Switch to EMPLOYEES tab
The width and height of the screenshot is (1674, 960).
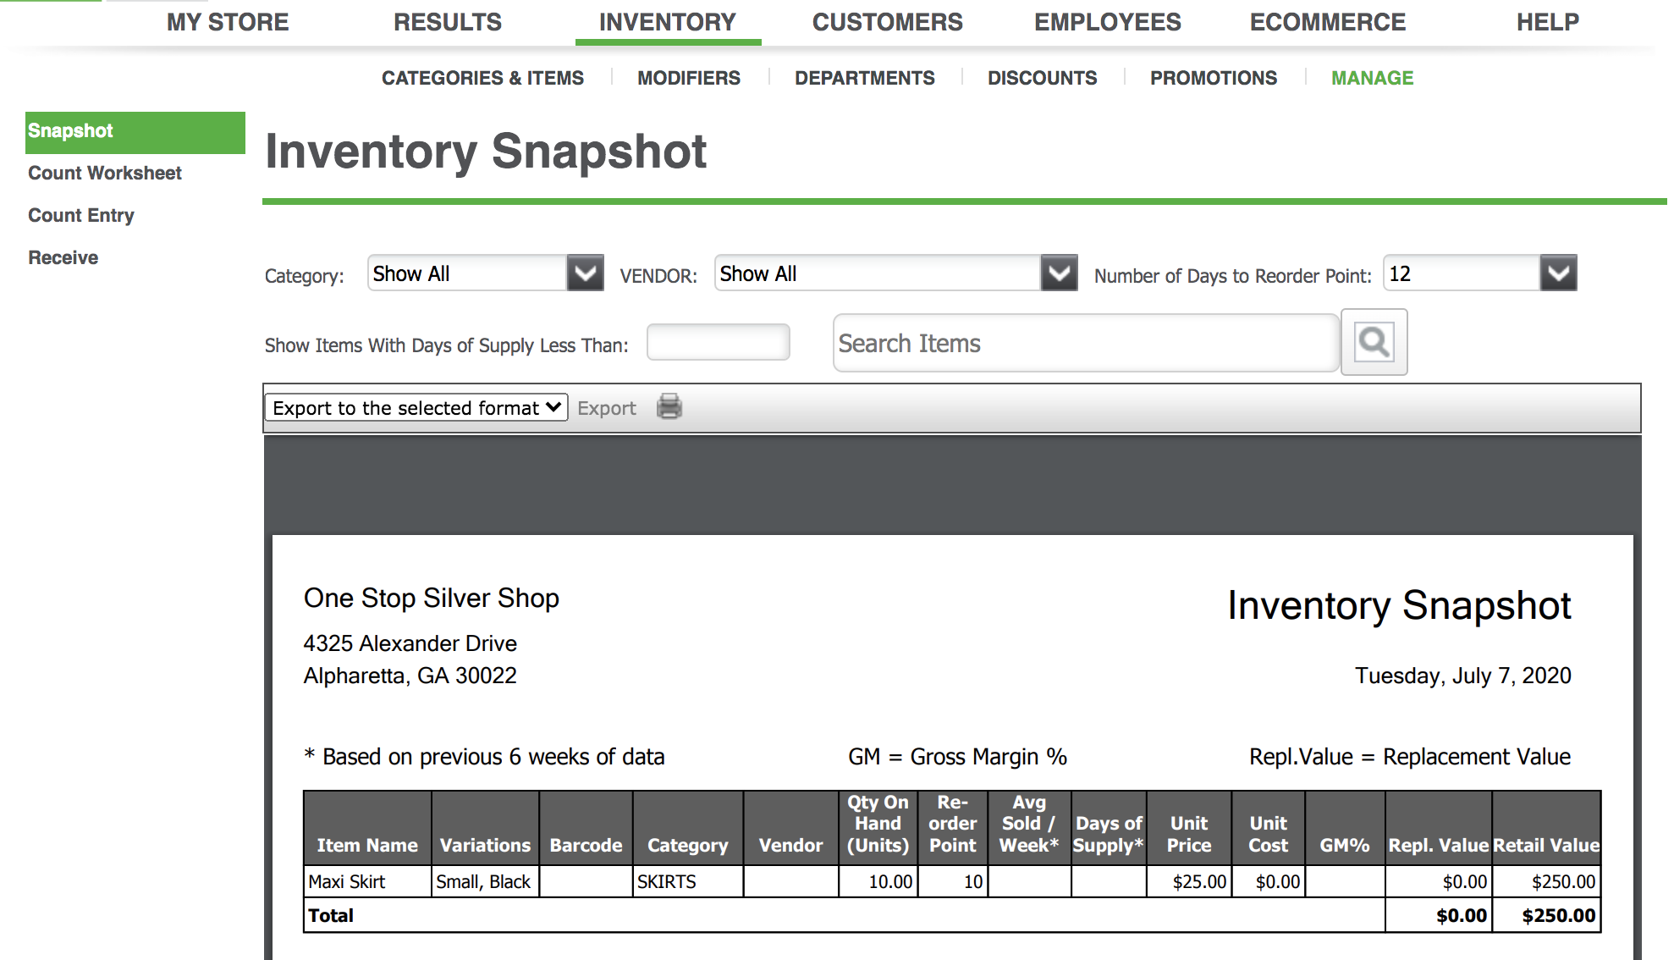pos(1108,22)
